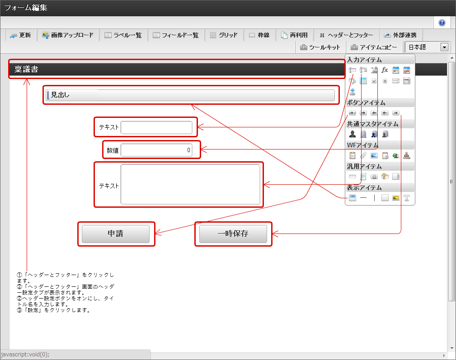The width and height of the screenshot is (456, 360).
Task: Open the 日本語 language dropdown
Action: click(x=427, y=47)
